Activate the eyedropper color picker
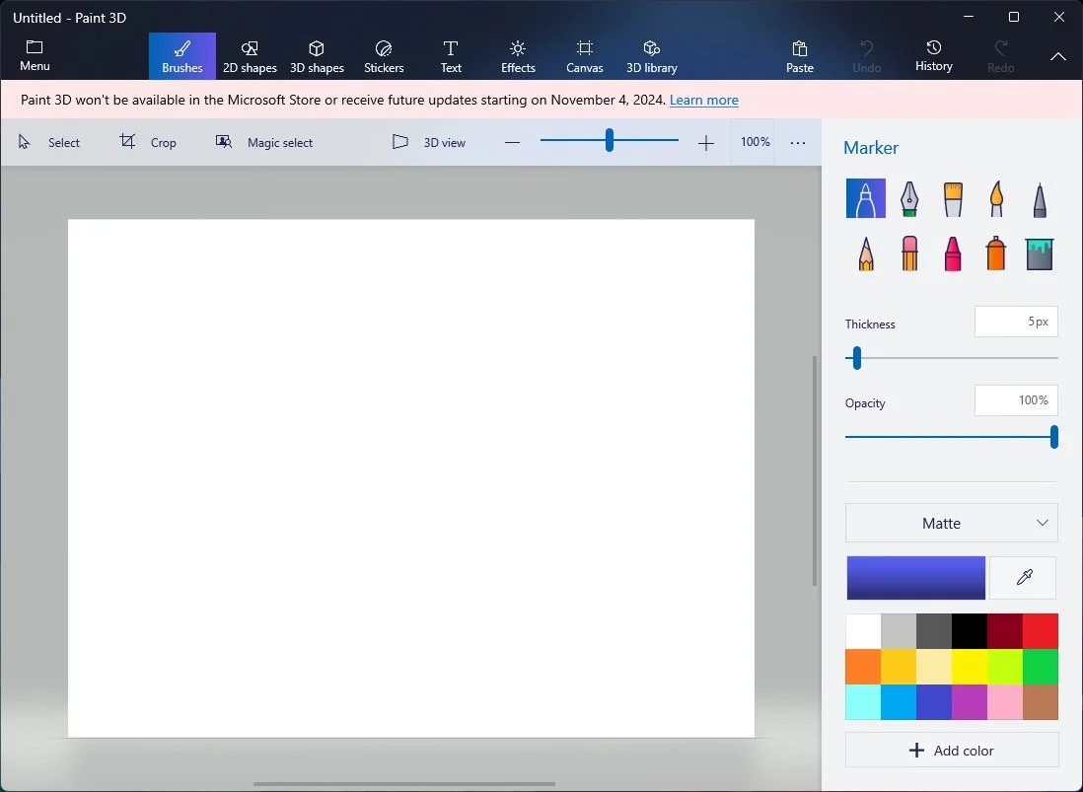This screenshot has width=1083, height=792. click(x=1023, y=578)
